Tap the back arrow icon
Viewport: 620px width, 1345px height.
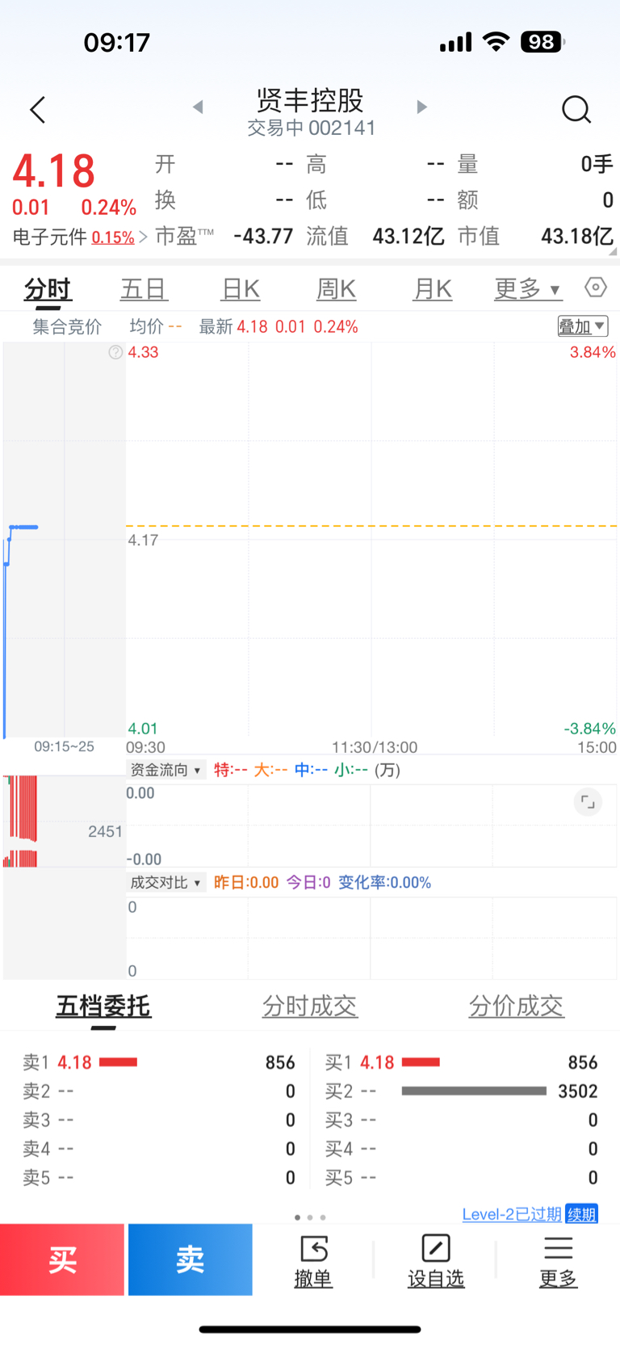[x=37, y=110]
